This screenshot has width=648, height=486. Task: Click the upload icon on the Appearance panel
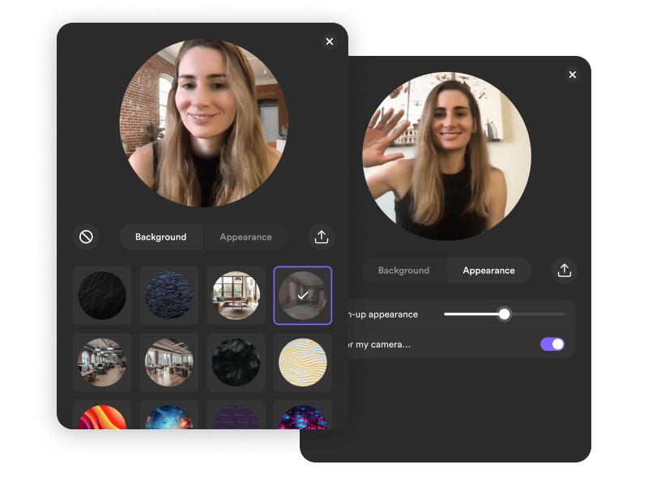(x=565, y=270)
